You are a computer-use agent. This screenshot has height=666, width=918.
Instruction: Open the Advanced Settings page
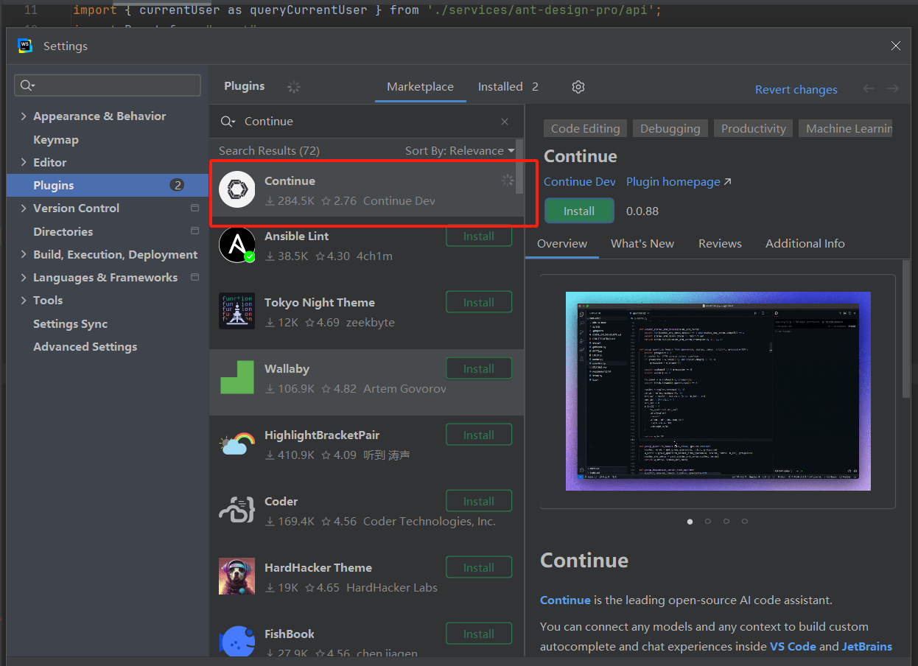click(85, 347)
